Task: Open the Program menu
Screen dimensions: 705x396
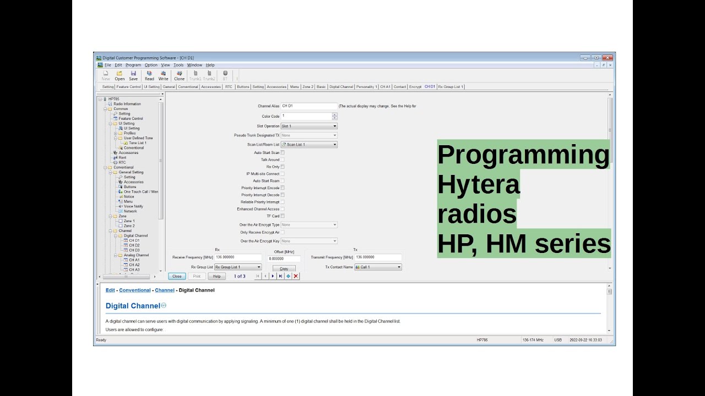Action: pyautogui.click(x=133, y=65)
